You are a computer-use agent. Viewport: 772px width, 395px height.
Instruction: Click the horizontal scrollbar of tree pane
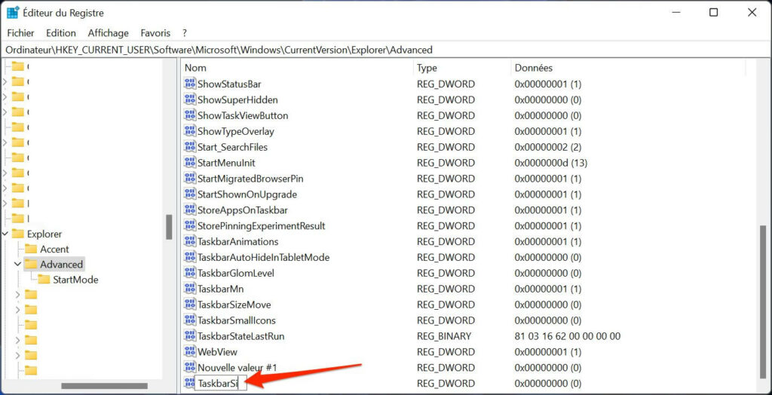click(x=104, y=386)
